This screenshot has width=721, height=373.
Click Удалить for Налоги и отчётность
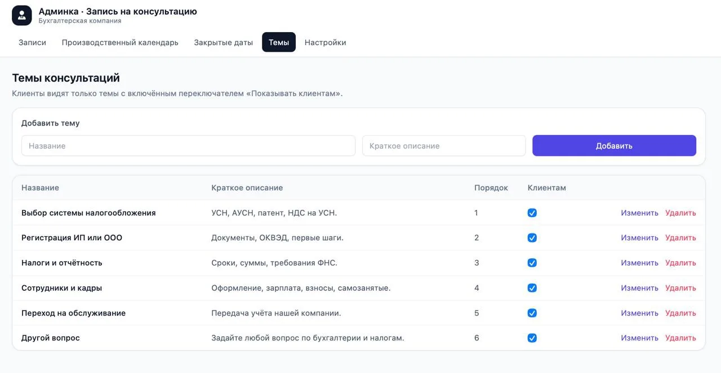pyautogui.click(x=680, y=263)
